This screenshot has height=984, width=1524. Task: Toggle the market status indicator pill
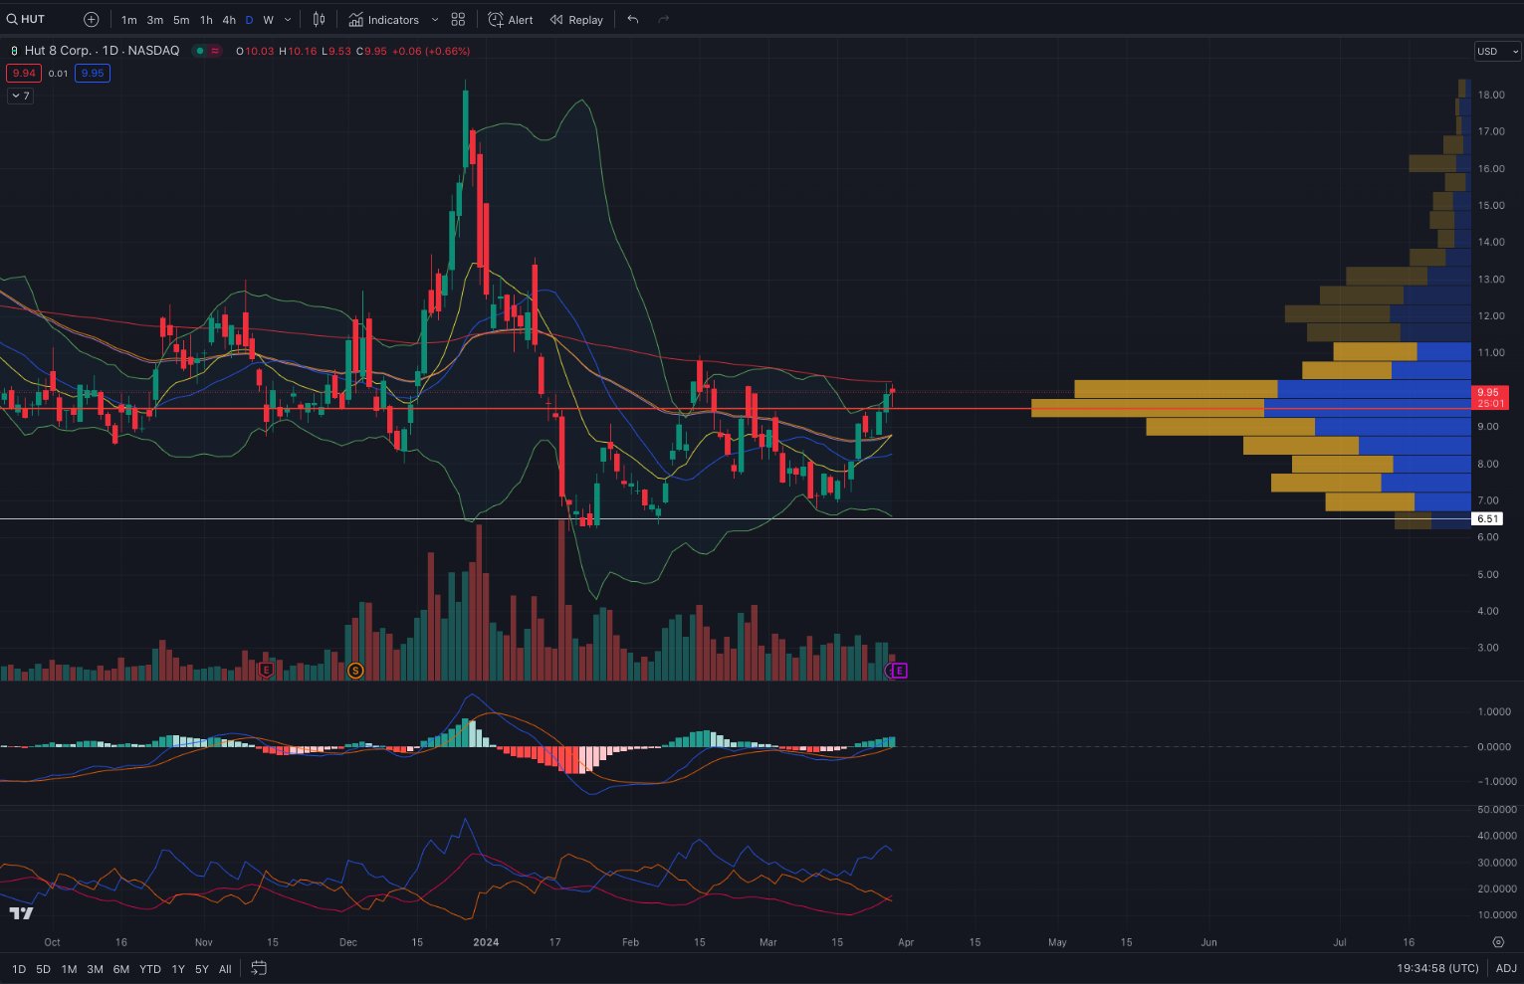coord(207,51)
